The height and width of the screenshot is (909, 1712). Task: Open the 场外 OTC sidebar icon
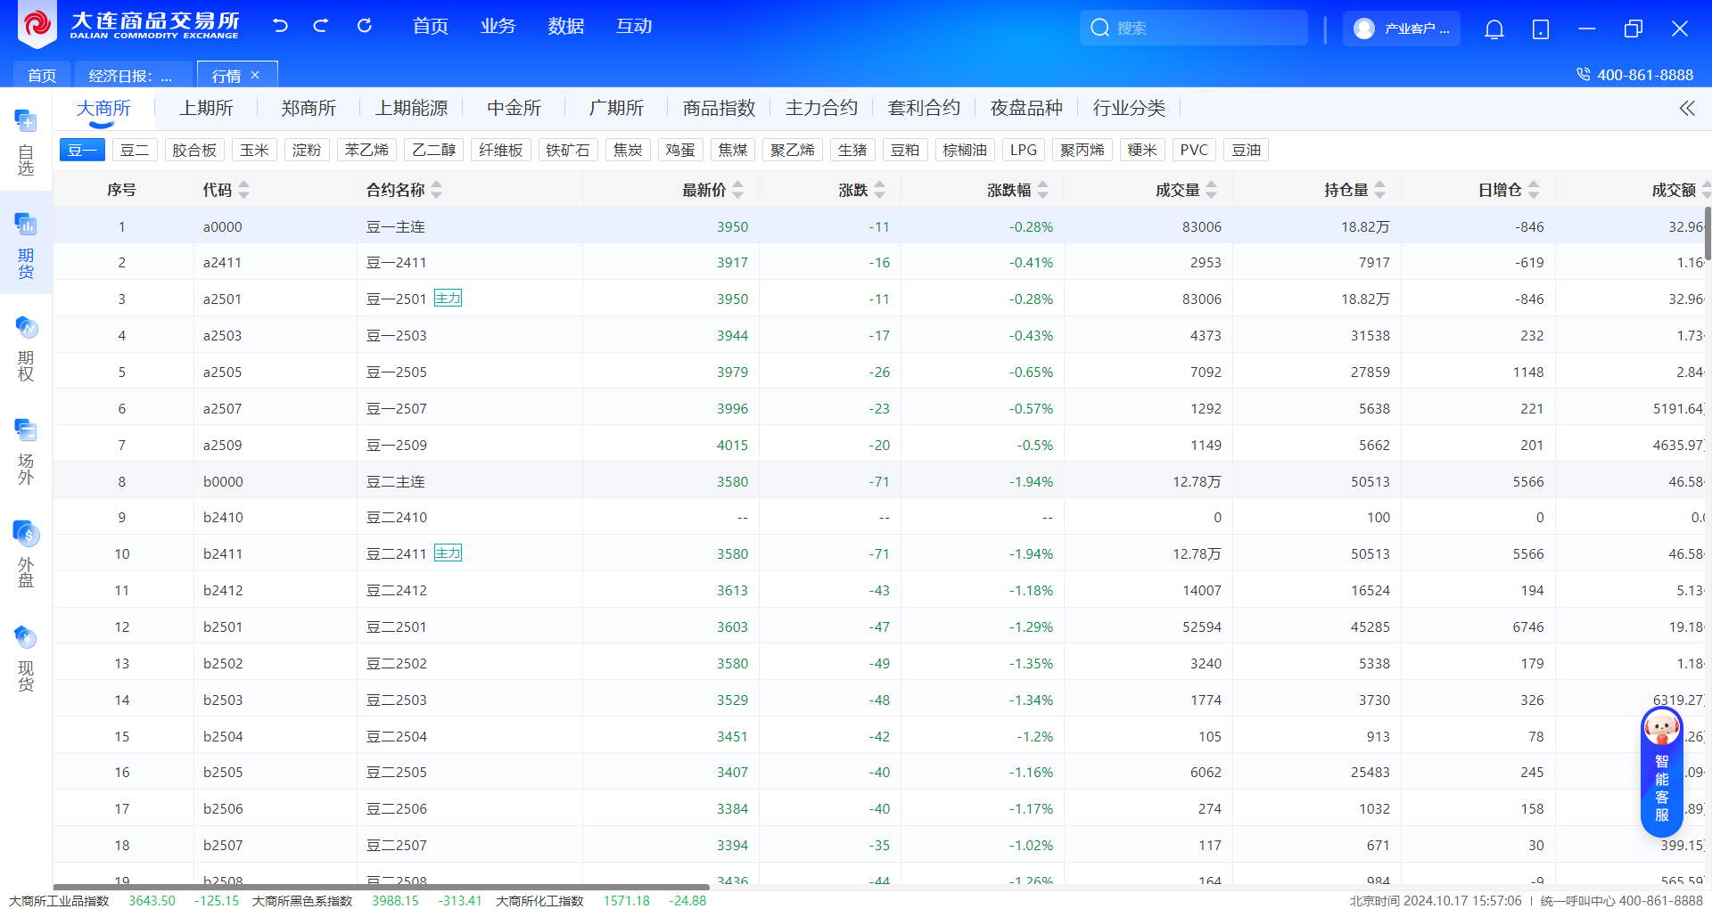click(26, 451)
